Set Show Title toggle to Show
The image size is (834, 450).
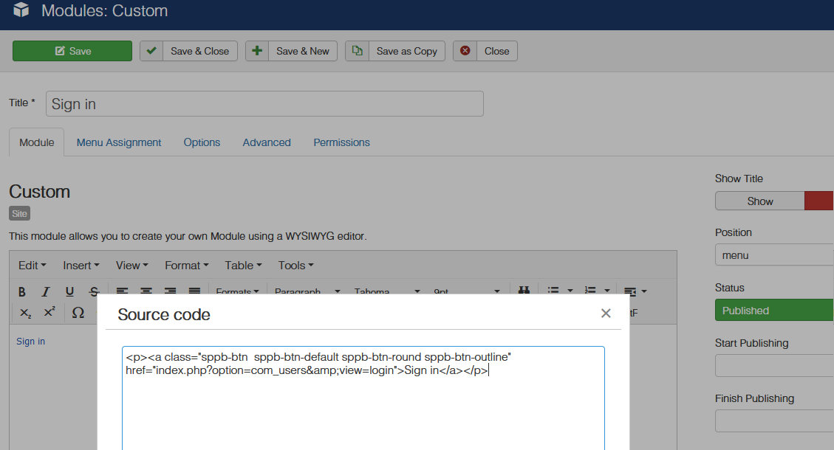759,201
